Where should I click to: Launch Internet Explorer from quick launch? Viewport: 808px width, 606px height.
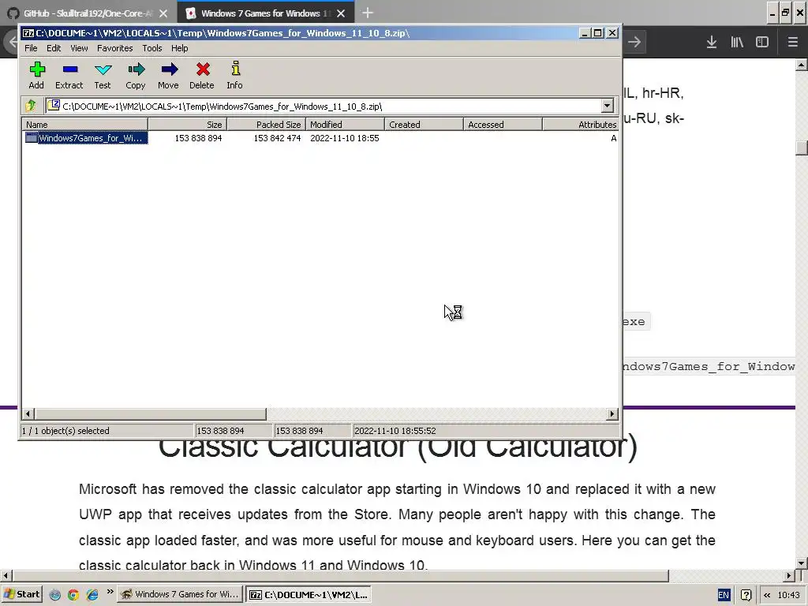tap(92, 595)
